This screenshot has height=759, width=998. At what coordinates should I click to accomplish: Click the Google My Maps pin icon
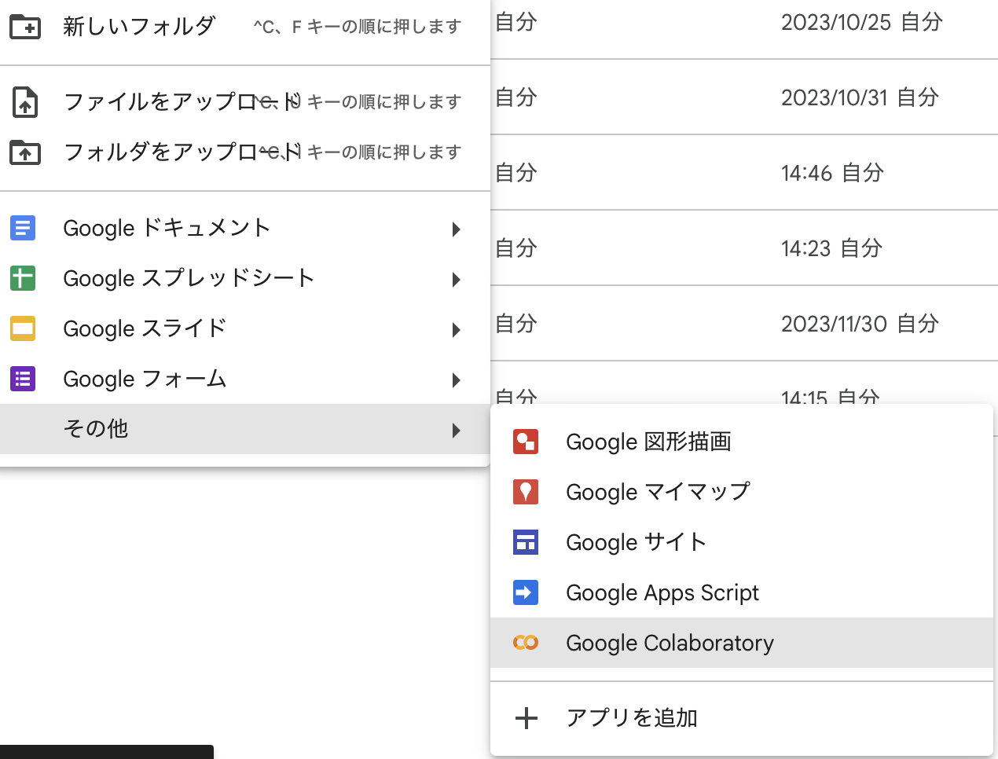pyautogui.click(x=526, y=492)
